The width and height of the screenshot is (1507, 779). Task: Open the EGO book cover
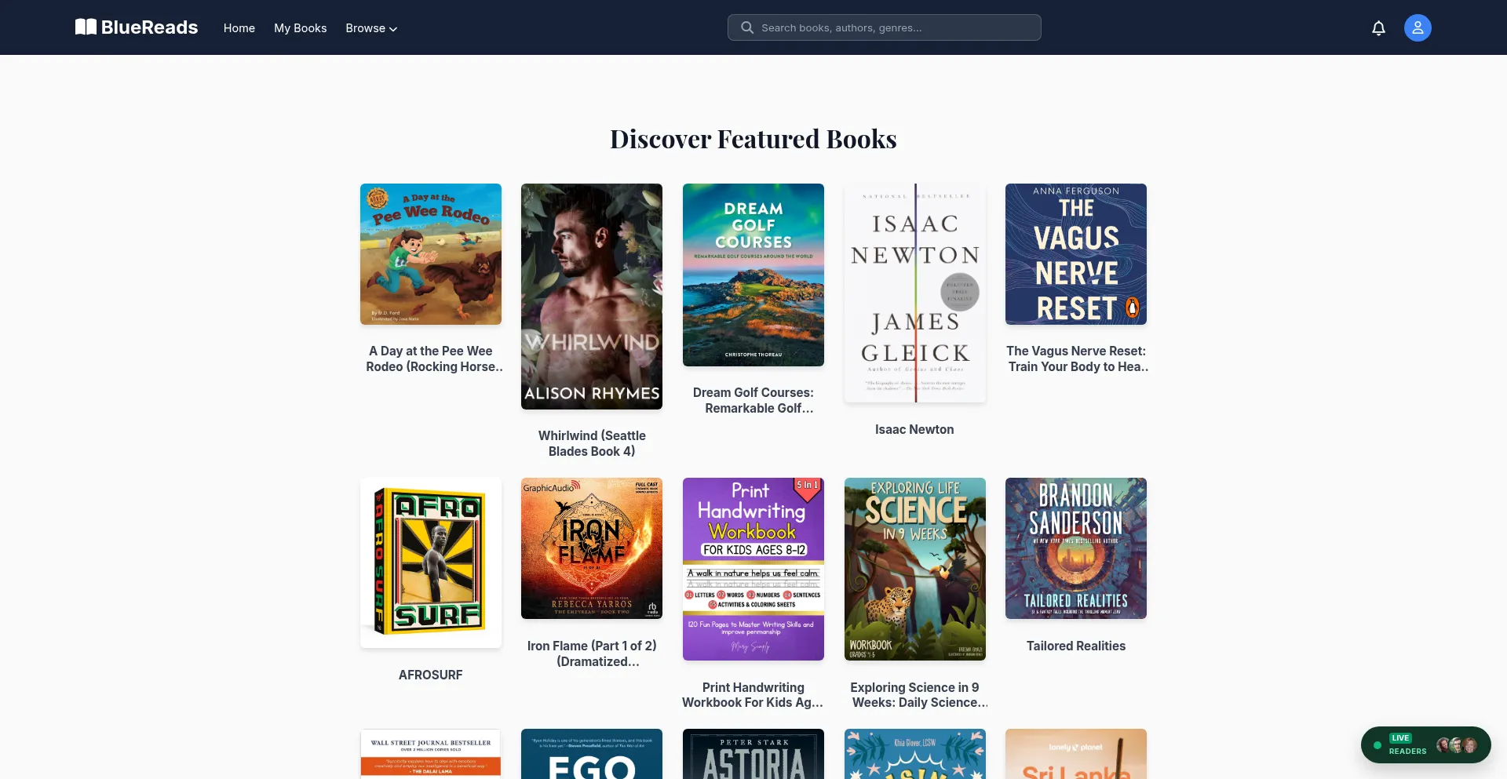[x=592, y=754]
